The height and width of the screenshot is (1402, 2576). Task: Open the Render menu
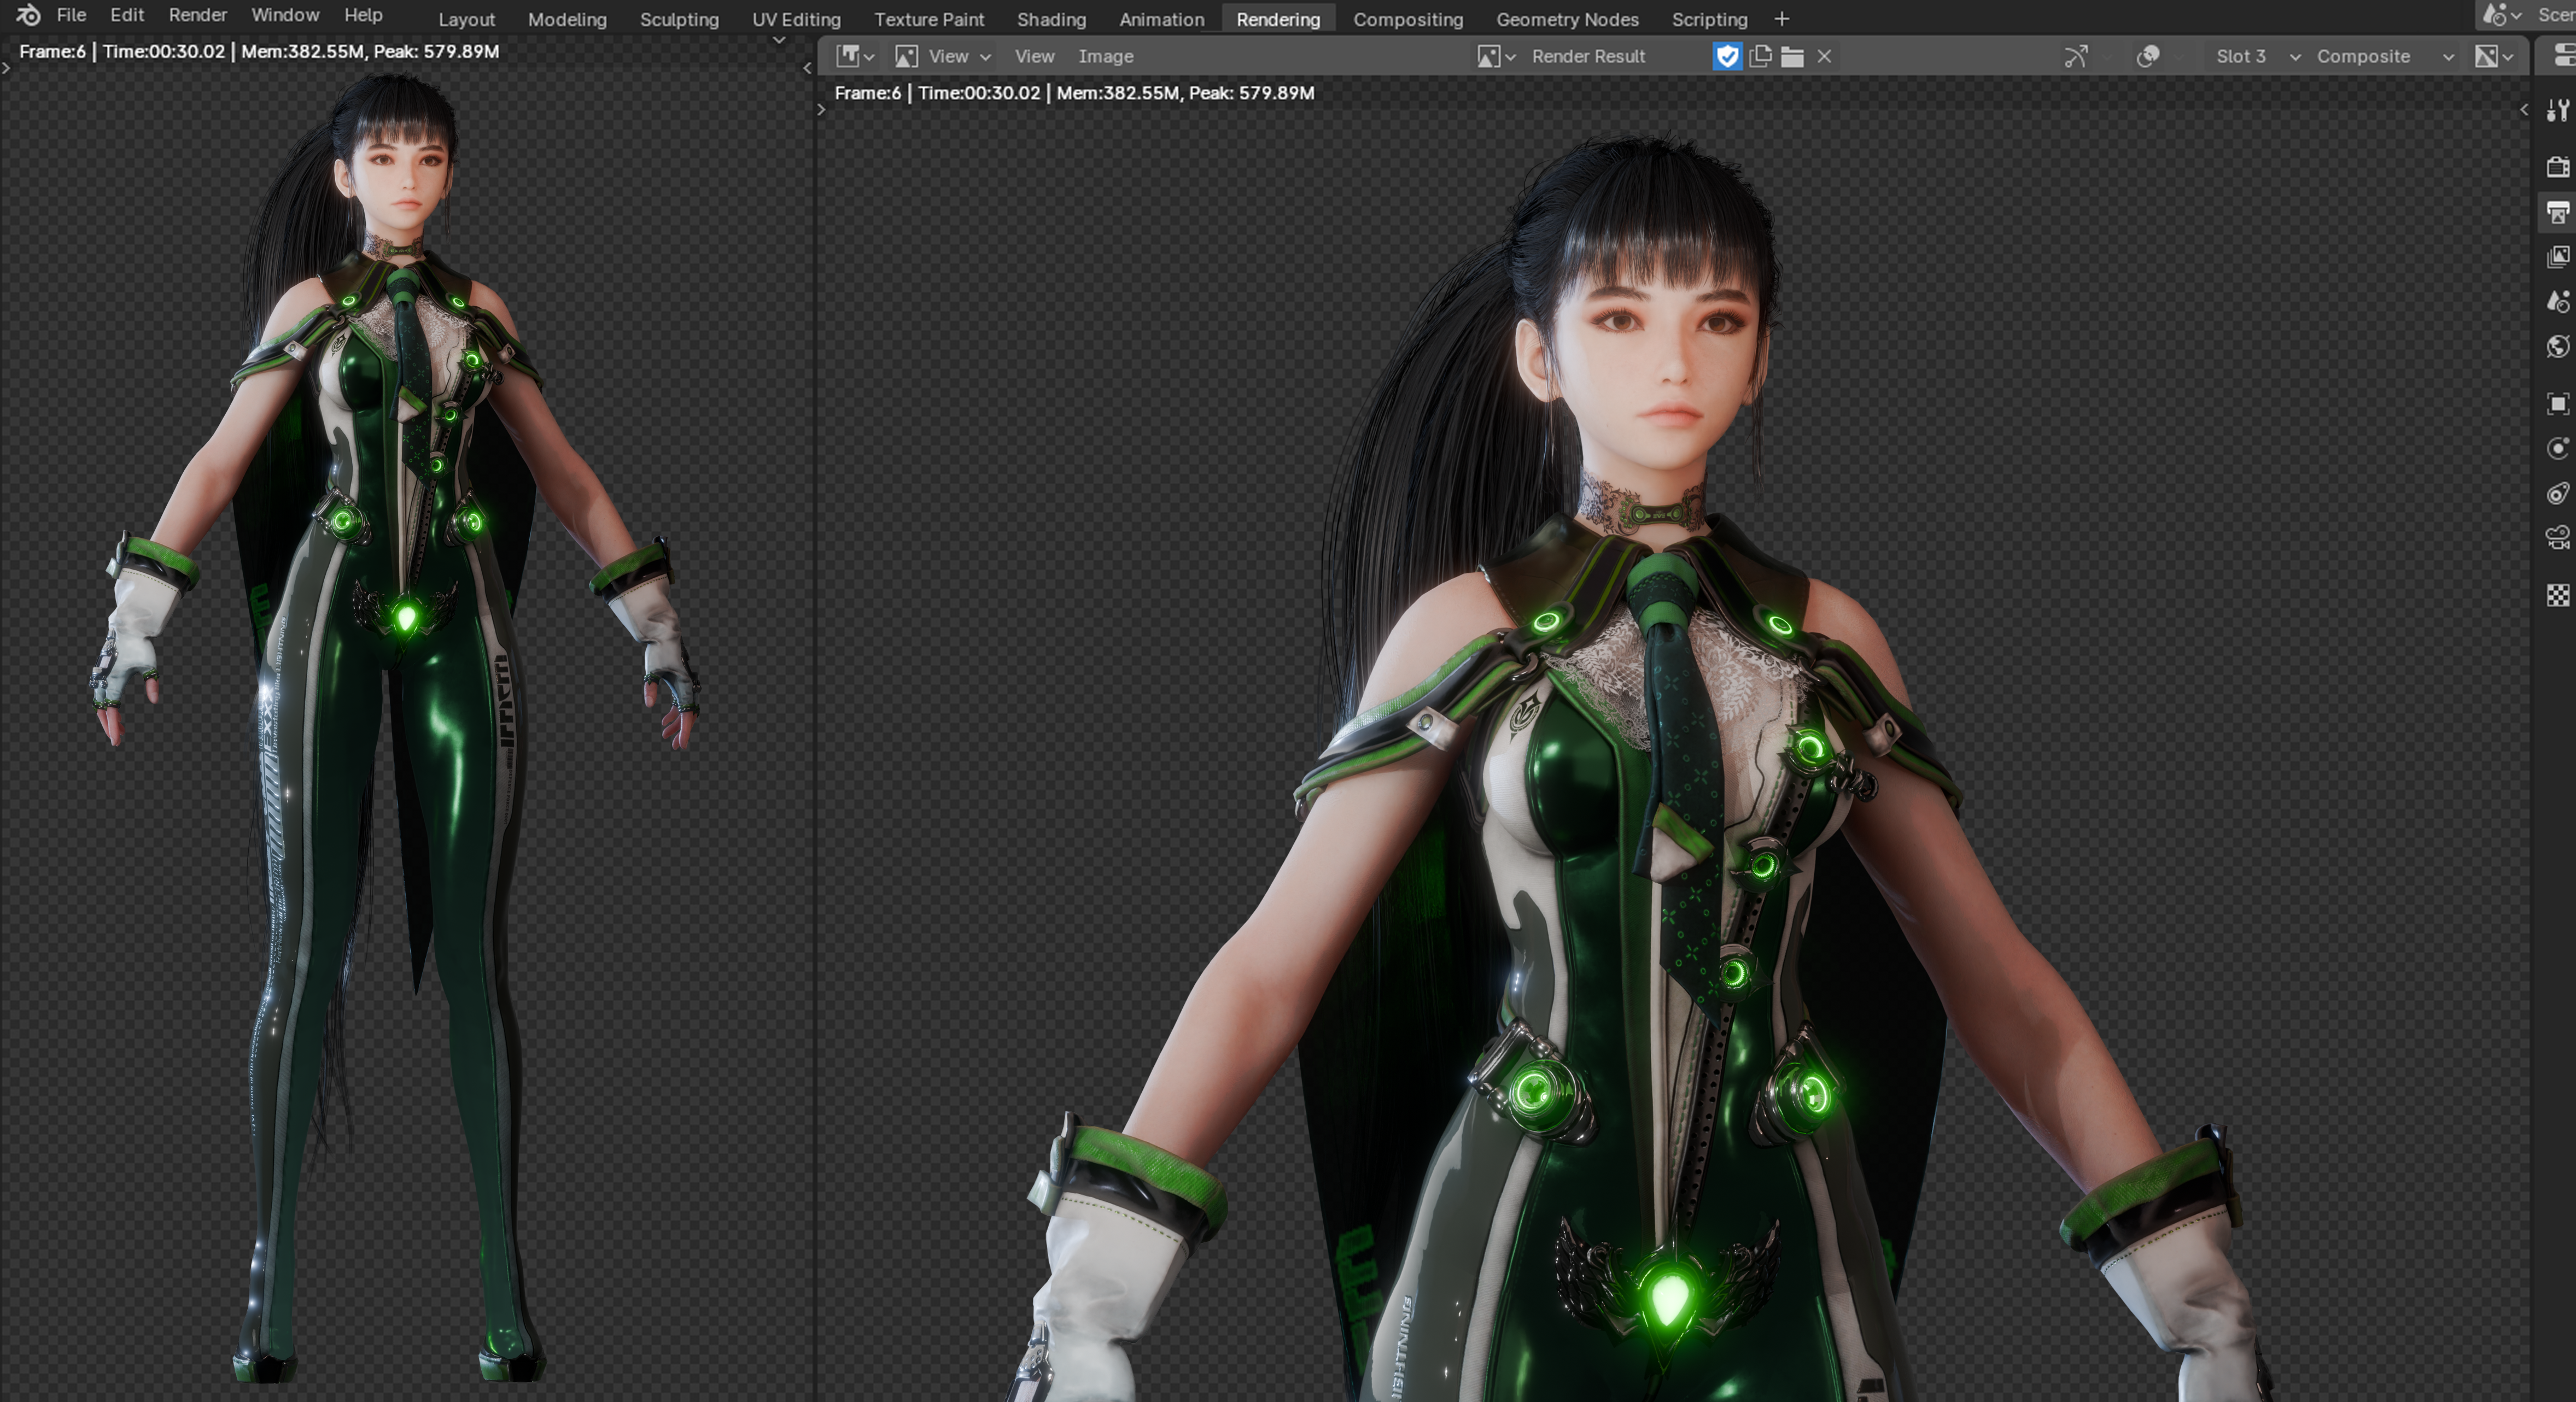[197, 15]
